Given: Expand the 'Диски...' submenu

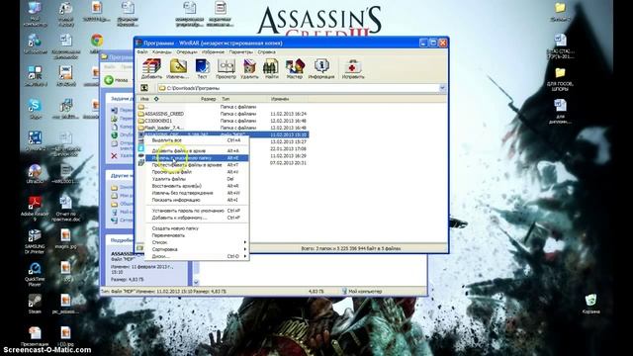Looking at the screenshot, I should [x=197, y=256].
